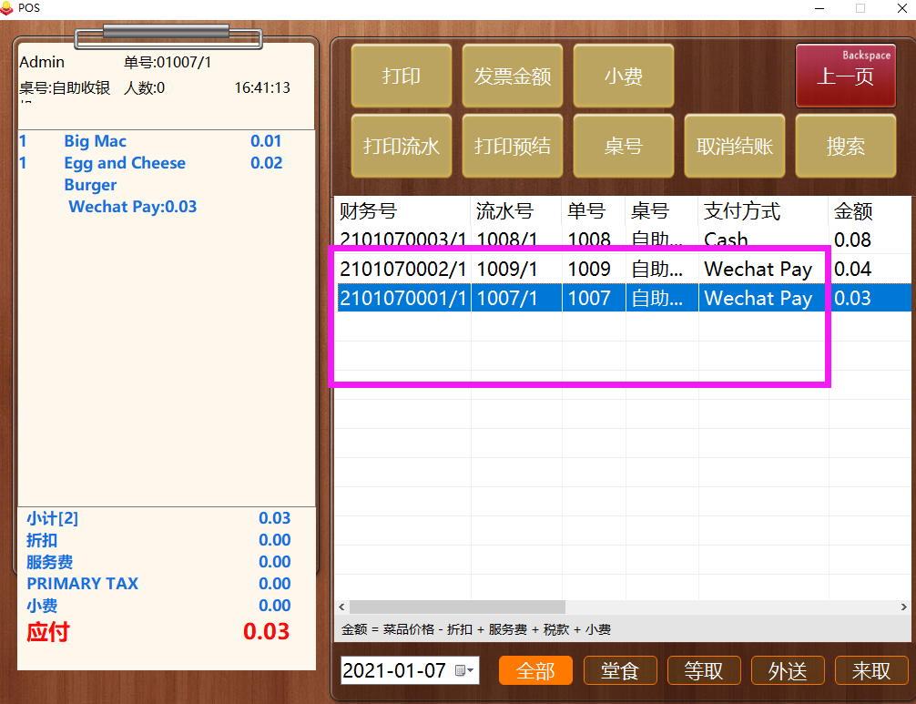This screenshot has height=704, width=916.
Task: Click the PRIMARY TAX line
Action: coord(158,583)
